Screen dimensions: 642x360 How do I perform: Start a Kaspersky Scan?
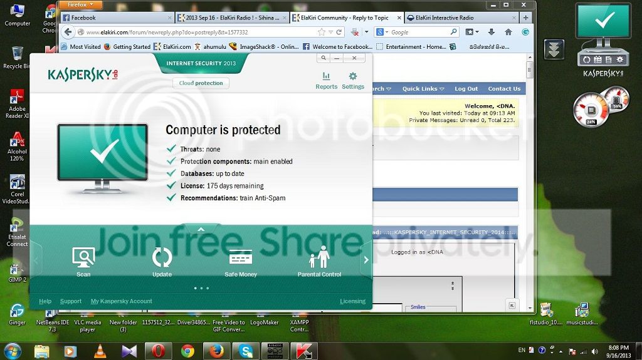pyautogui.click(x=83, y=262)
